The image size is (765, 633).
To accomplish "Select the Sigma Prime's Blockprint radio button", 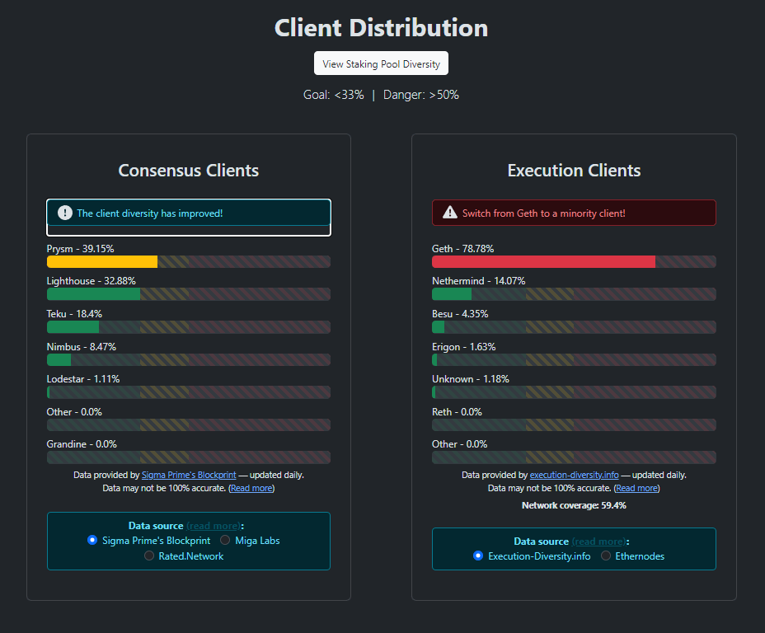I will 92,540.
